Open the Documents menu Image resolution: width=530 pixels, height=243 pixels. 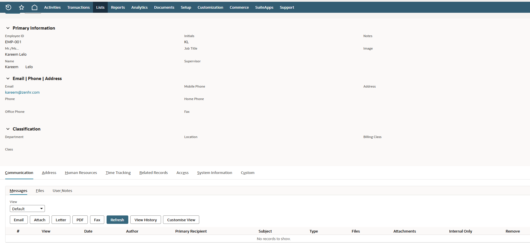click(164, 7)
